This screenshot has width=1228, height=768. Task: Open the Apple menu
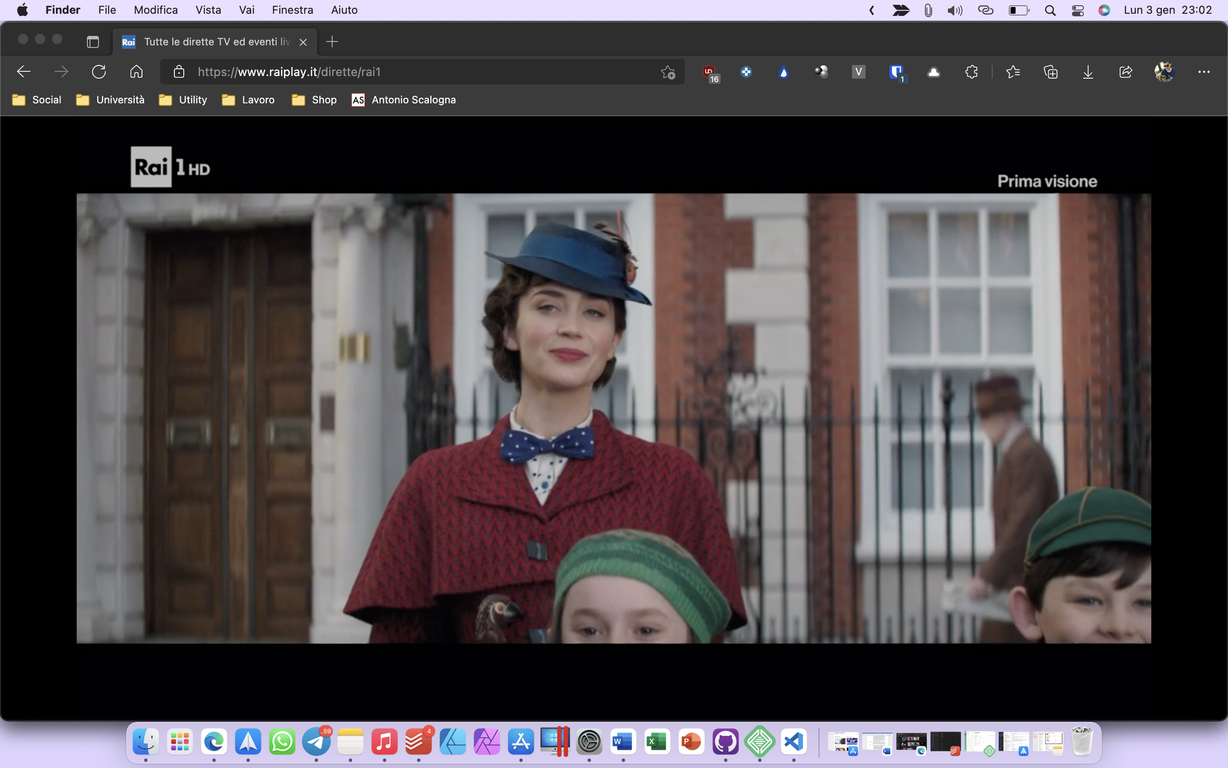point(22,10)
